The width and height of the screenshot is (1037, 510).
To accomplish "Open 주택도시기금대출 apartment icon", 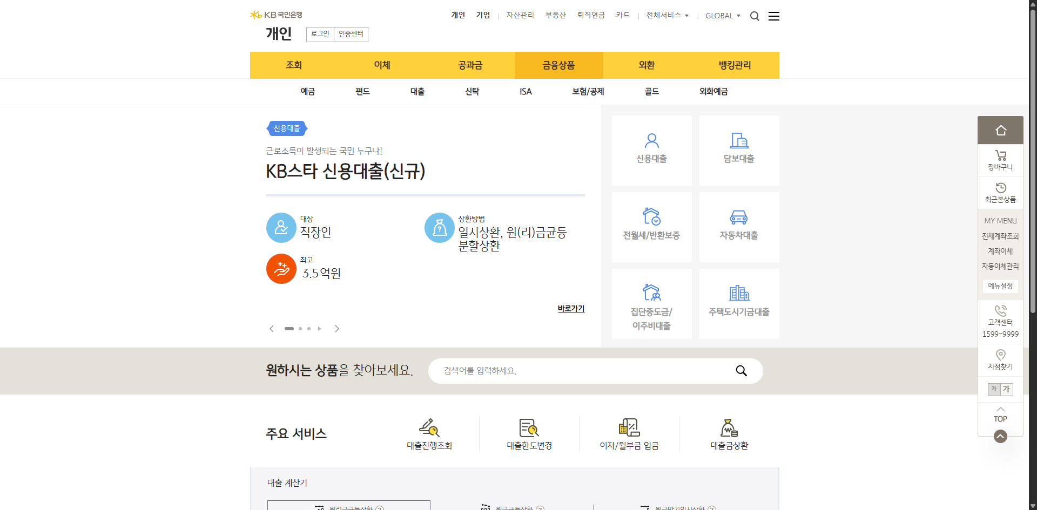I will tap(739, 294).
